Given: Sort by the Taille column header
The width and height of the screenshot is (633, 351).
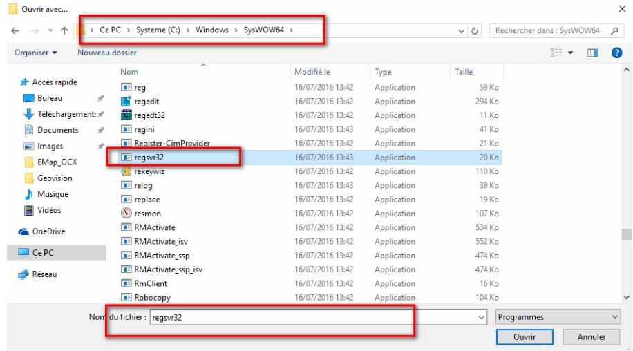Looking at the screenshot, I should pyautogui.click(x=464, y=72).
